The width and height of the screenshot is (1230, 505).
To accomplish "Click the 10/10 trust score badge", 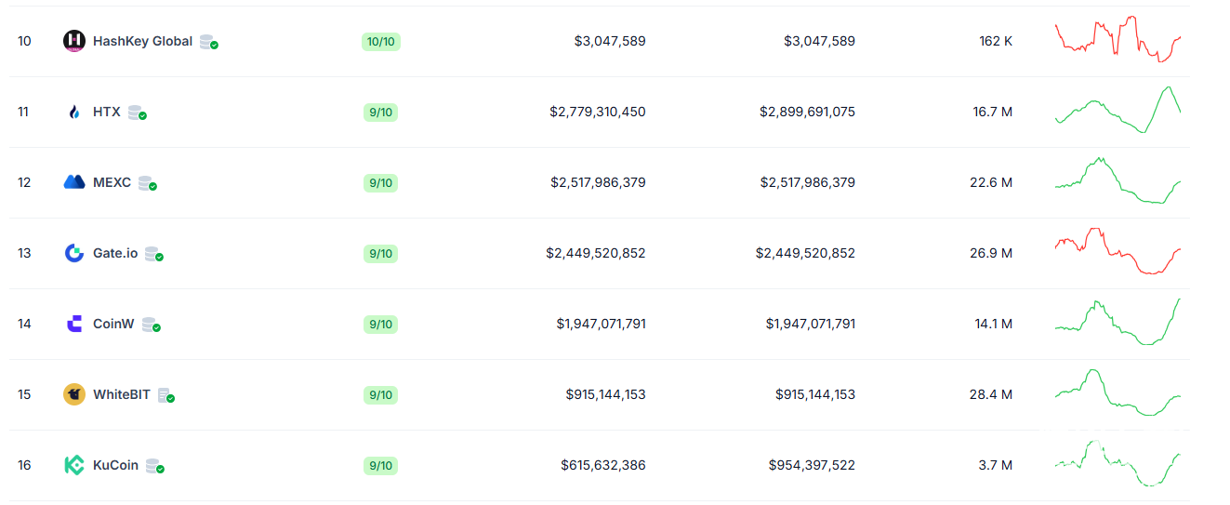I will 380,42.
